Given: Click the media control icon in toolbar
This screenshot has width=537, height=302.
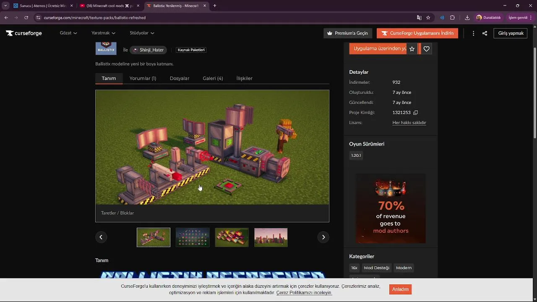Looking at the screenshot, I should (442, 18).
